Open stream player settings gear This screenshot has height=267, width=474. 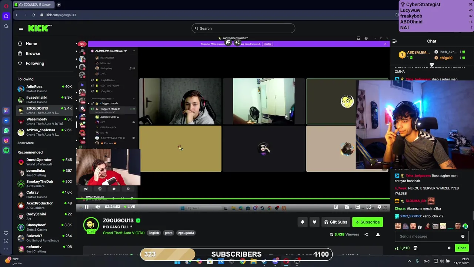[x=379, y=207]
